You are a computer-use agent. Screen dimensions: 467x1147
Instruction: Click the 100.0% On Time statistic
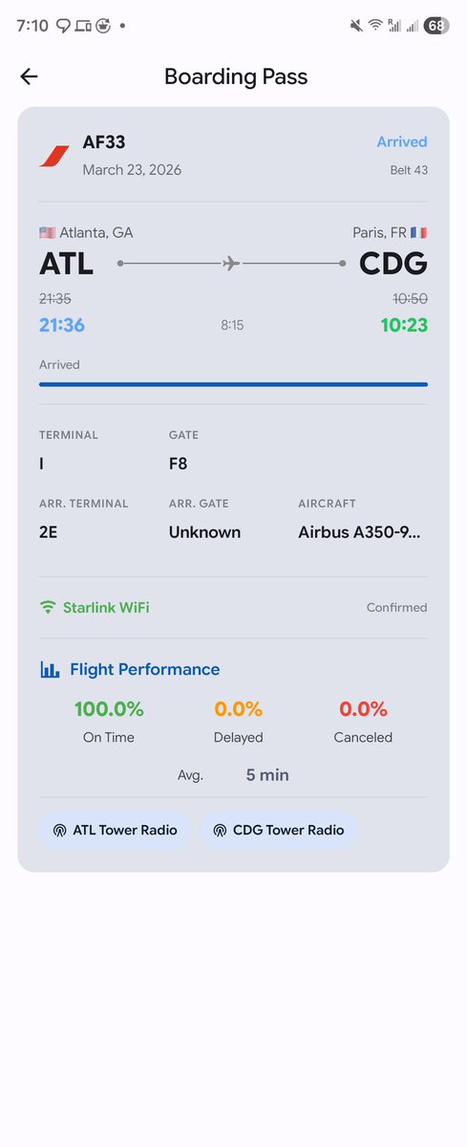(109, 722)
